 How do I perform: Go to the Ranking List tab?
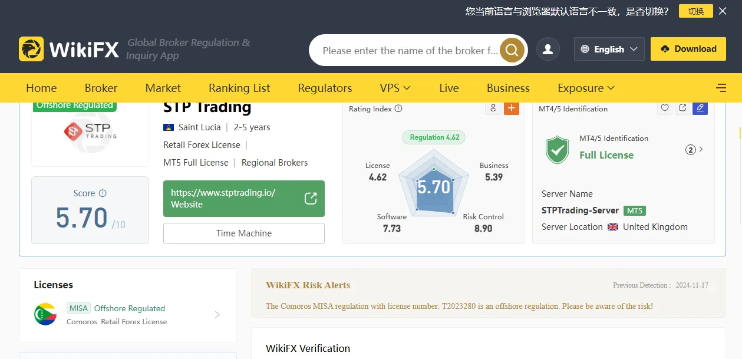239,88
